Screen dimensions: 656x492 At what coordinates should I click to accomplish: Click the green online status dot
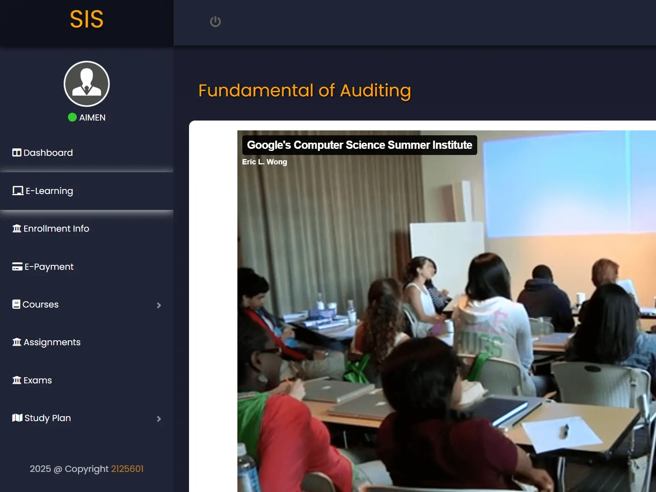tap(72, 117)
